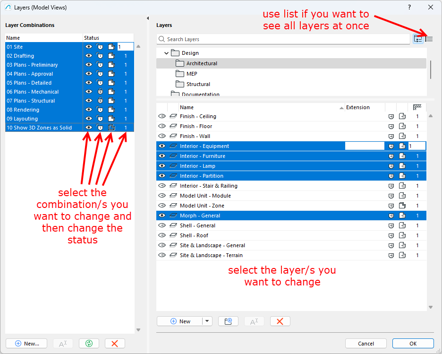Switch to flat list layer view
Screen dimensions: 442x354
(x=429, y=39)
